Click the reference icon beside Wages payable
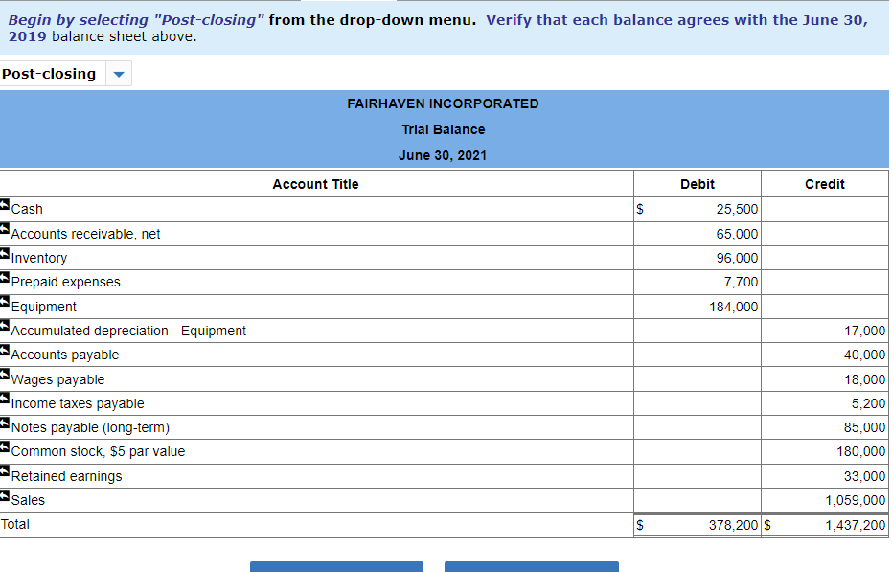 tap(6, 375)
